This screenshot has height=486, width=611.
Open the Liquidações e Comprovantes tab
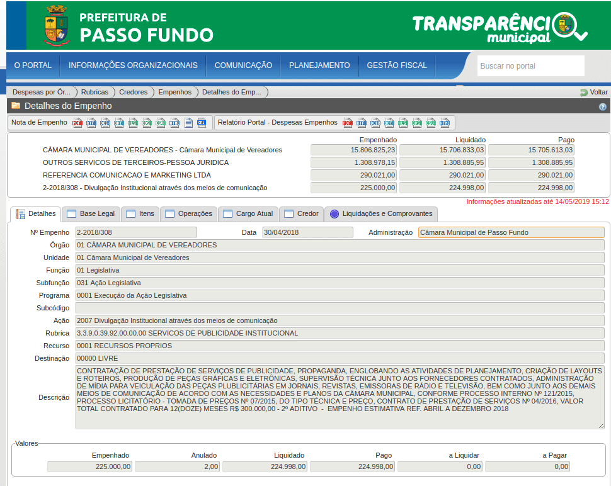381,214
